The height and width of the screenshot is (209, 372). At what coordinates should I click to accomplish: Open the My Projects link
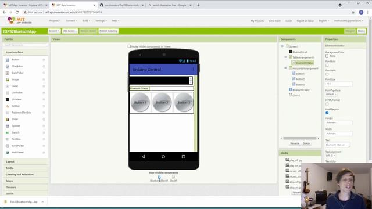coord(257,21)
